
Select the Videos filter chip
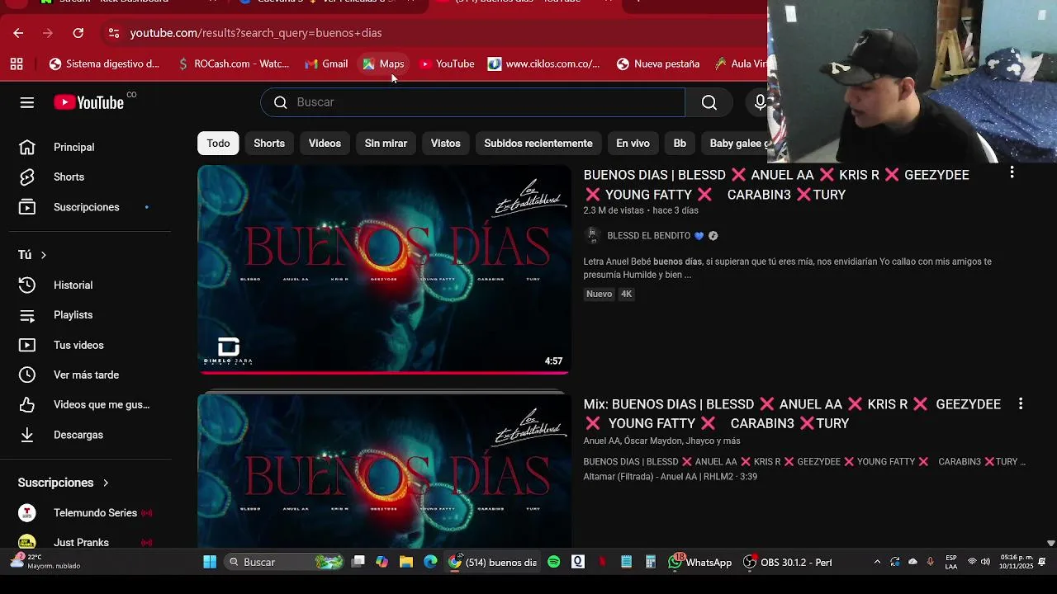click(325, 144)
